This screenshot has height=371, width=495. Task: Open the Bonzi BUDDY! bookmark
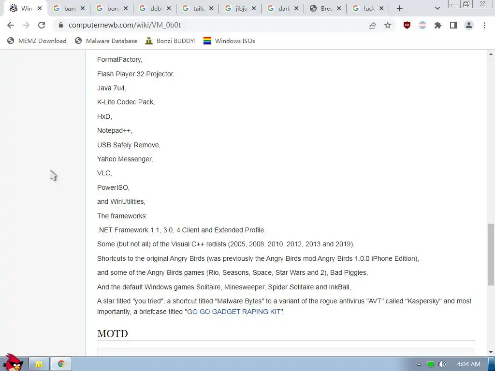coord(171,41)
